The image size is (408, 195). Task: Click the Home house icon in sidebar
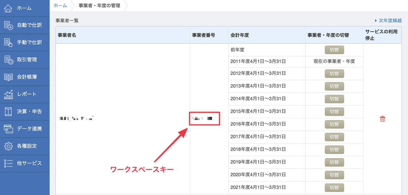click(8, 8)
